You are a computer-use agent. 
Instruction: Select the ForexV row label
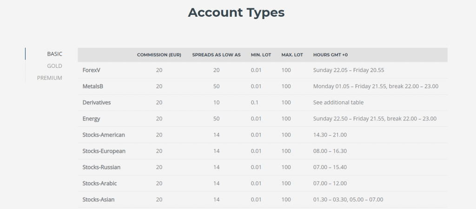point(92,70)
